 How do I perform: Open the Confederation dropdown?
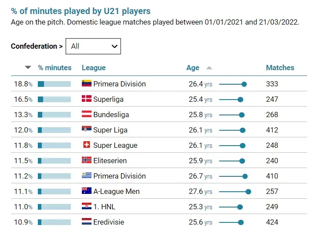tap(93, 46)
